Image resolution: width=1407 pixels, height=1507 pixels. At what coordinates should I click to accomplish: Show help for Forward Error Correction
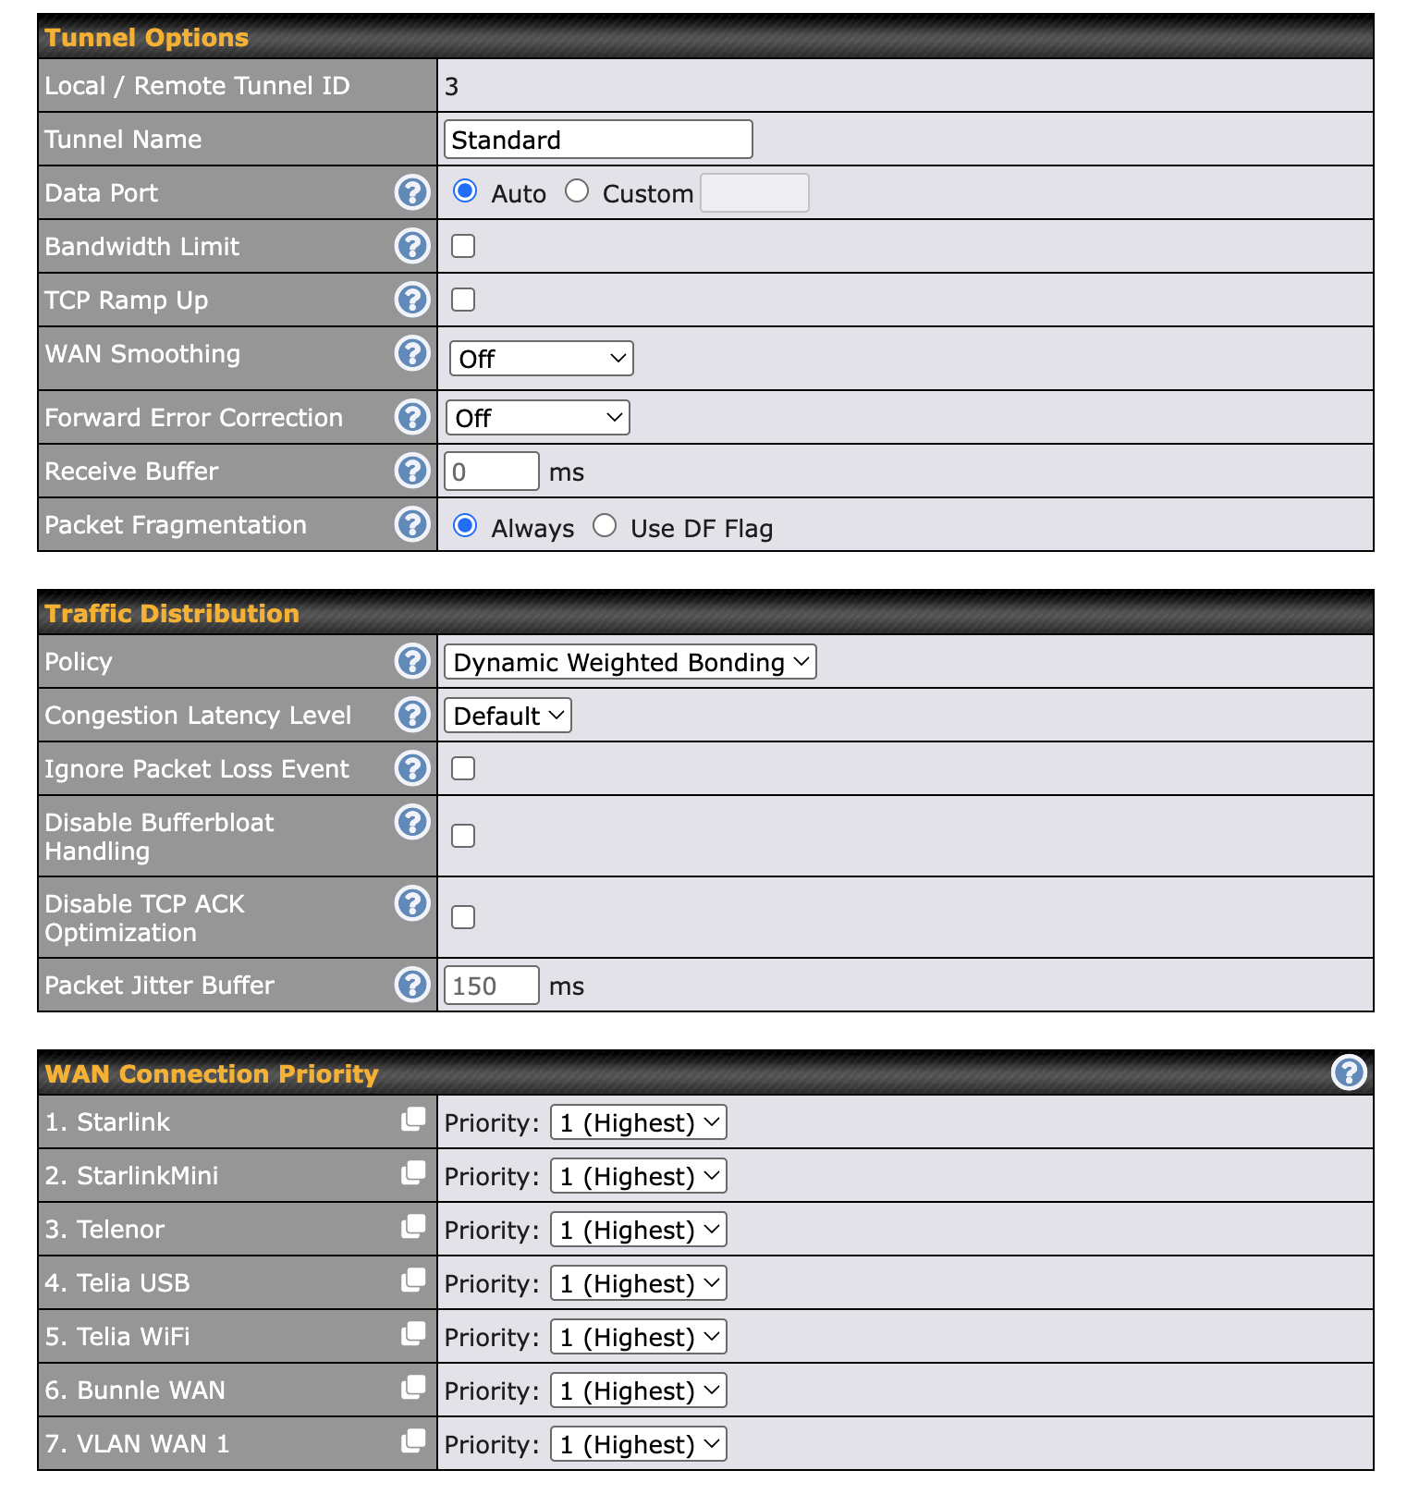coord(412,417)
